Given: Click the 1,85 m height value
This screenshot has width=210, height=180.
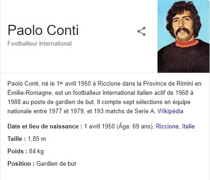Looking at the screenshot, I should click(37, 139).
